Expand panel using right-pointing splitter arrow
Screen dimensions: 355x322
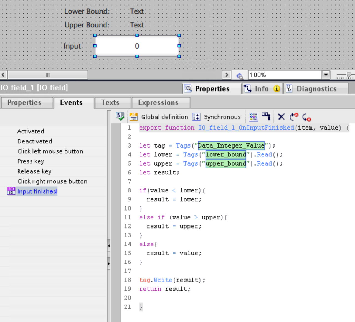point(109,263)
